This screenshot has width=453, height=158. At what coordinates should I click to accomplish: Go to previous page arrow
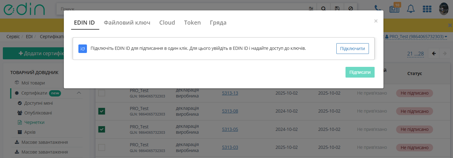[434, 54]
